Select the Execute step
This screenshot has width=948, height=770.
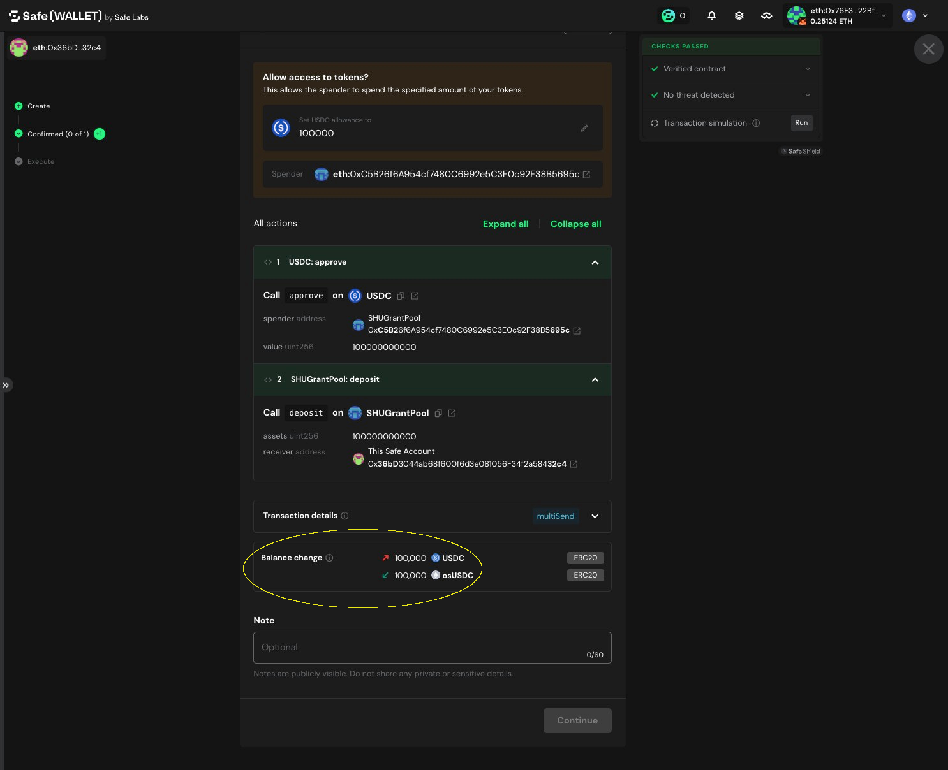point(34,161)
